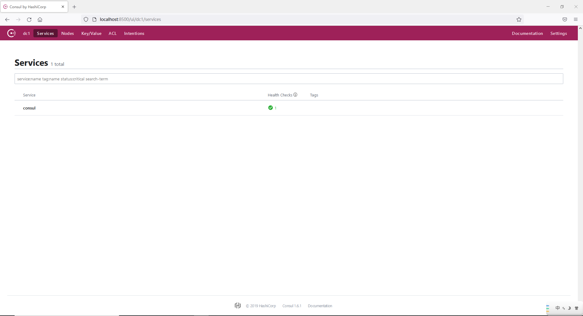Click the tracking protection shield icon
The width and height of the screenshot is (583, 316).
pos(86,19)
